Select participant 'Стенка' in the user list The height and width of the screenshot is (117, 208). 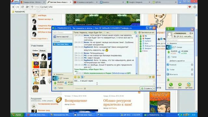click(145, 51)
